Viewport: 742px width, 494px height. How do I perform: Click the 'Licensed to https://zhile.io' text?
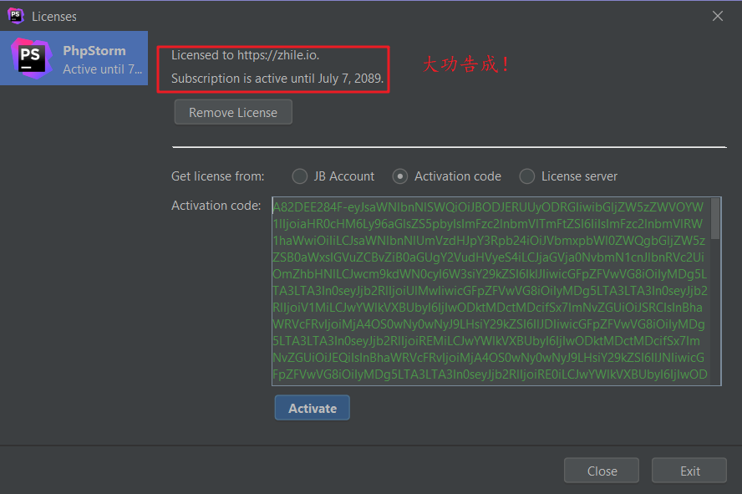(x=245, y=55)
